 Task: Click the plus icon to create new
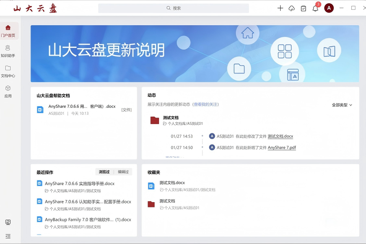280,8
